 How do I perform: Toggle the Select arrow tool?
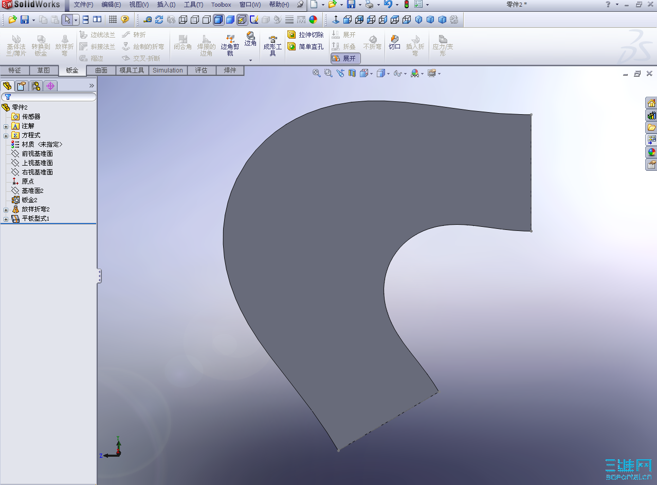pyautogui.click(x=67, y=20)
